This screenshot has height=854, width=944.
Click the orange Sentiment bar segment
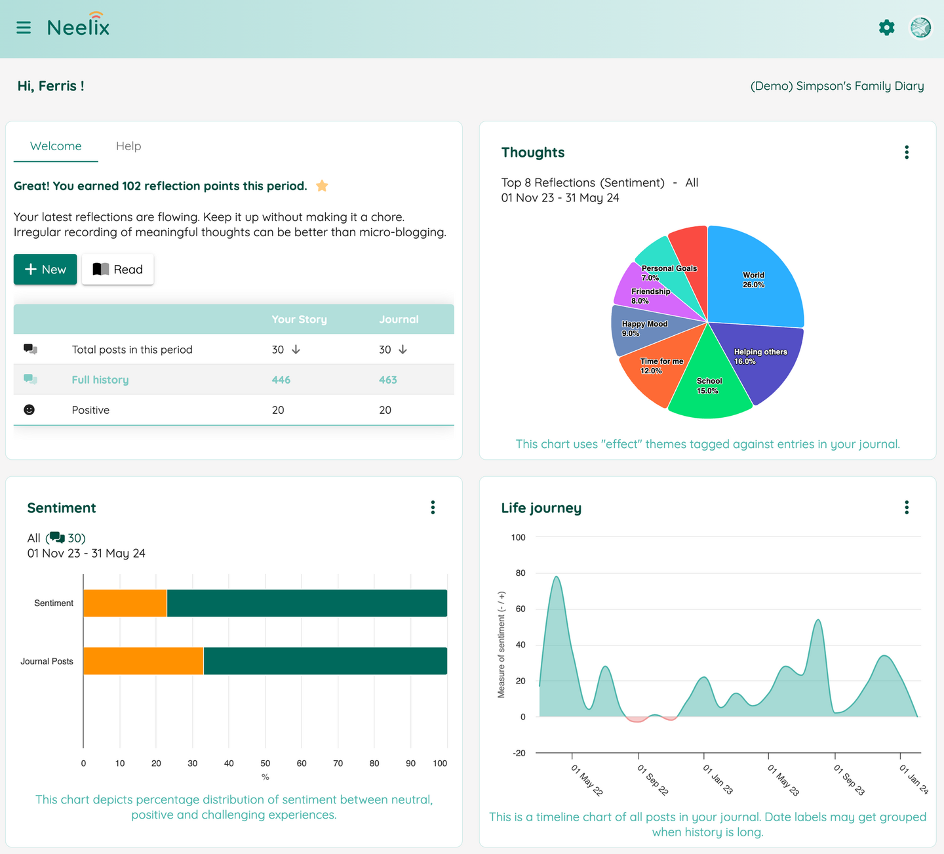[x=125, y=603]
